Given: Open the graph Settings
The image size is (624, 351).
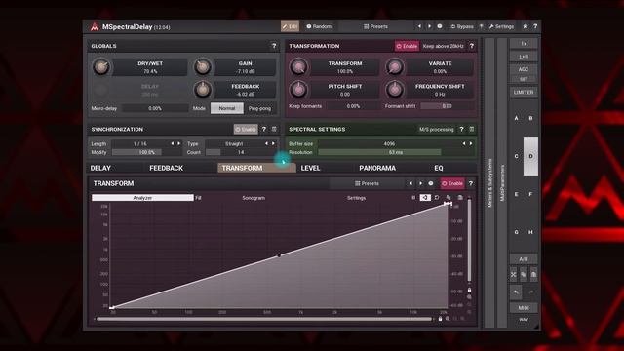Looking at the screenshot, I should pyautogui.click(x=356, y=198).
